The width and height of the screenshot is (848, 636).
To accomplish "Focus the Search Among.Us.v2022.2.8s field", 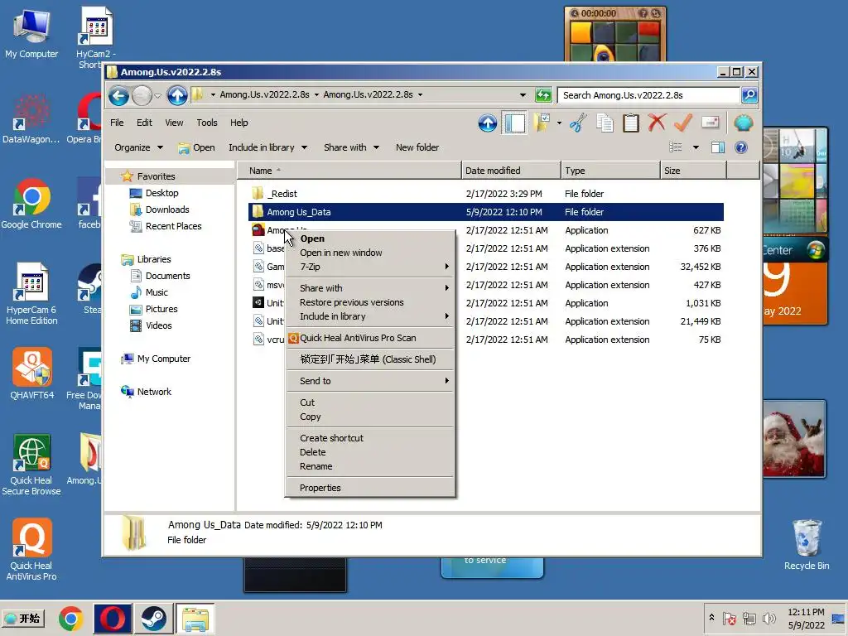I will (648, 95).
